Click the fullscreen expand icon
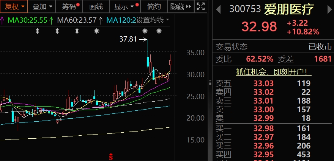Viewport: 334px width, 161px height. pos(200,6)
